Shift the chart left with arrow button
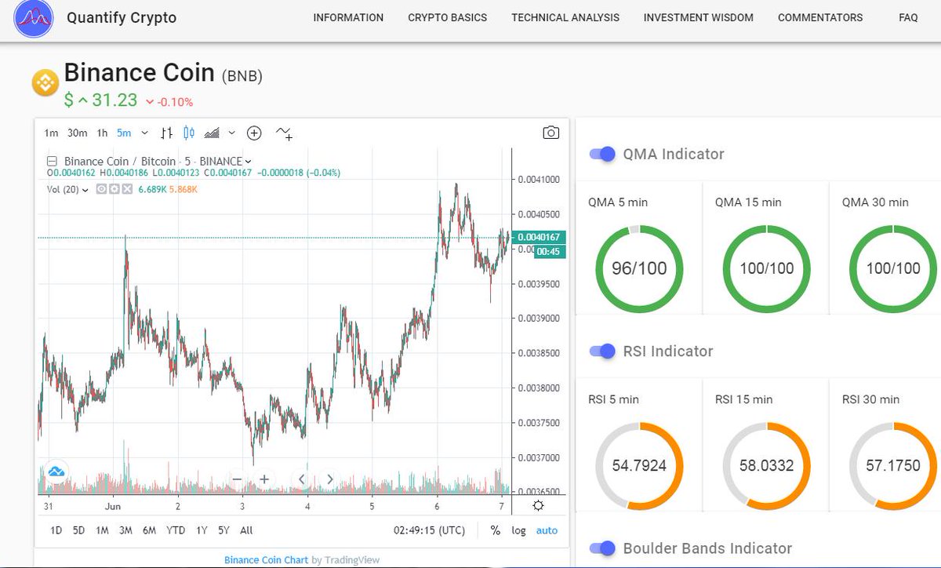The image size is (941, 568). click(303, 479)
